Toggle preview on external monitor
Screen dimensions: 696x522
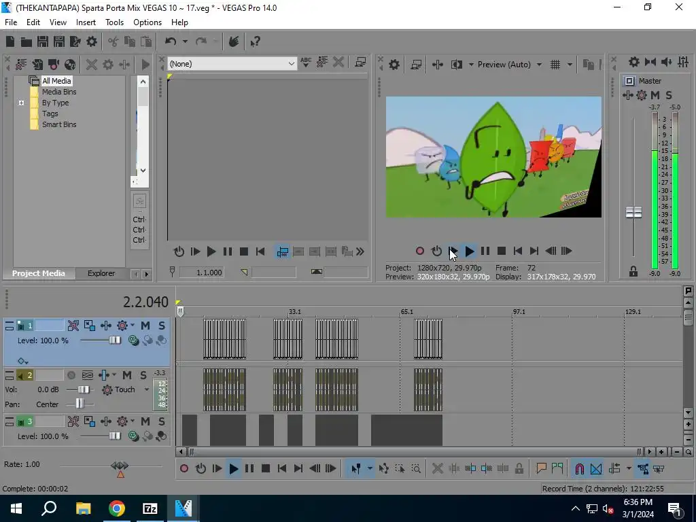pyautogui.click(x=416, y=65)
